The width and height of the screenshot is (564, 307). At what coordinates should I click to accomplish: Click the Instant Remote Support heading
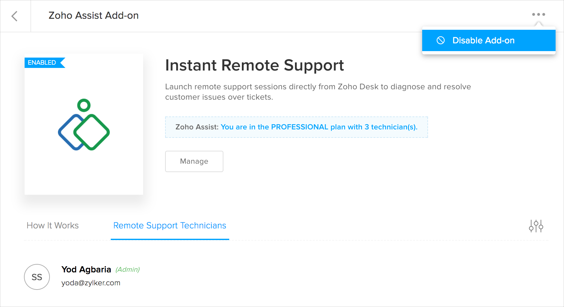[254, 65]
